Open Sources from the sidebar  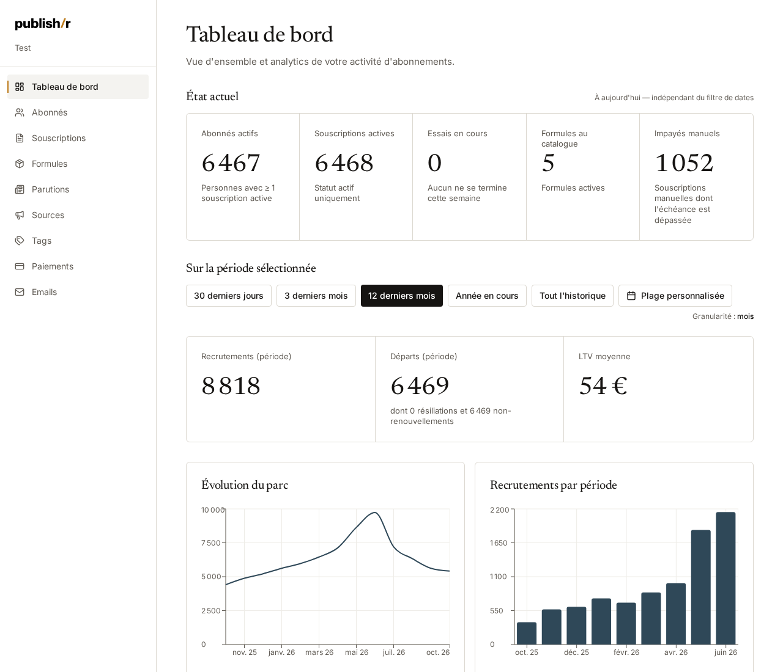(x=78, y=215)
